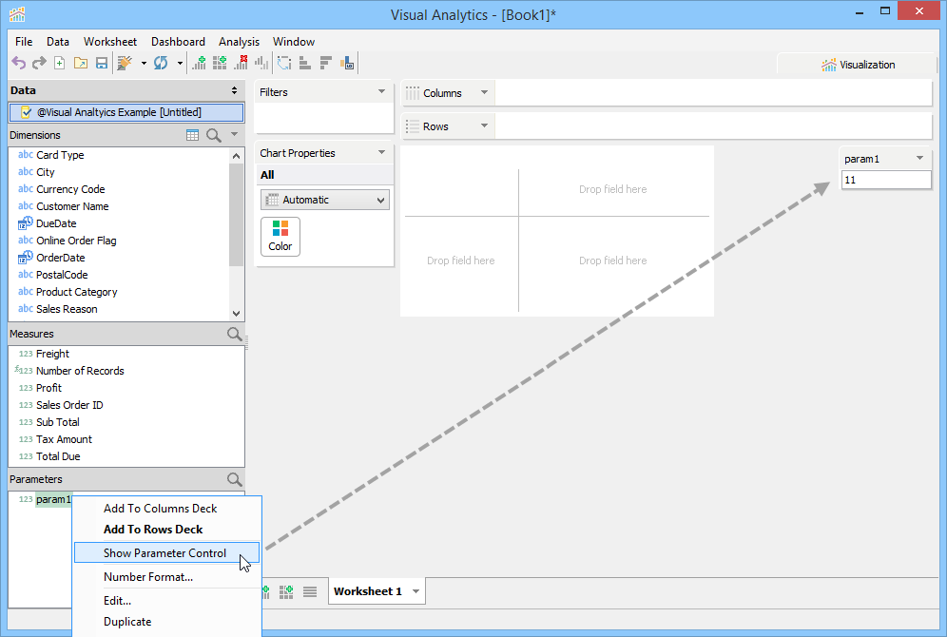Screen dimensions: 947x637
Task: Select the Visual Analytics Example data source
Action: [126, 112]
